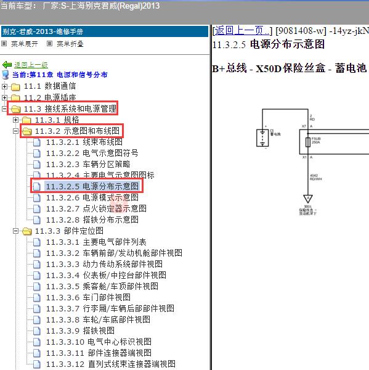This screenshot has width=369, height=370.
Task: Open 11.3.2.6 电源模式示意图
Action: pos(92,198)
